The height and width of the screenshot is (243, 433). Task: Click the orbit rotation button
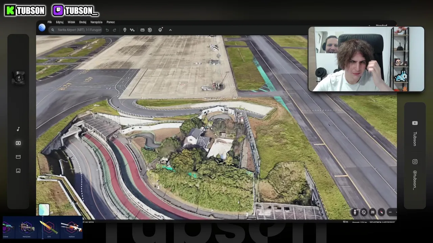coord(364,212)
